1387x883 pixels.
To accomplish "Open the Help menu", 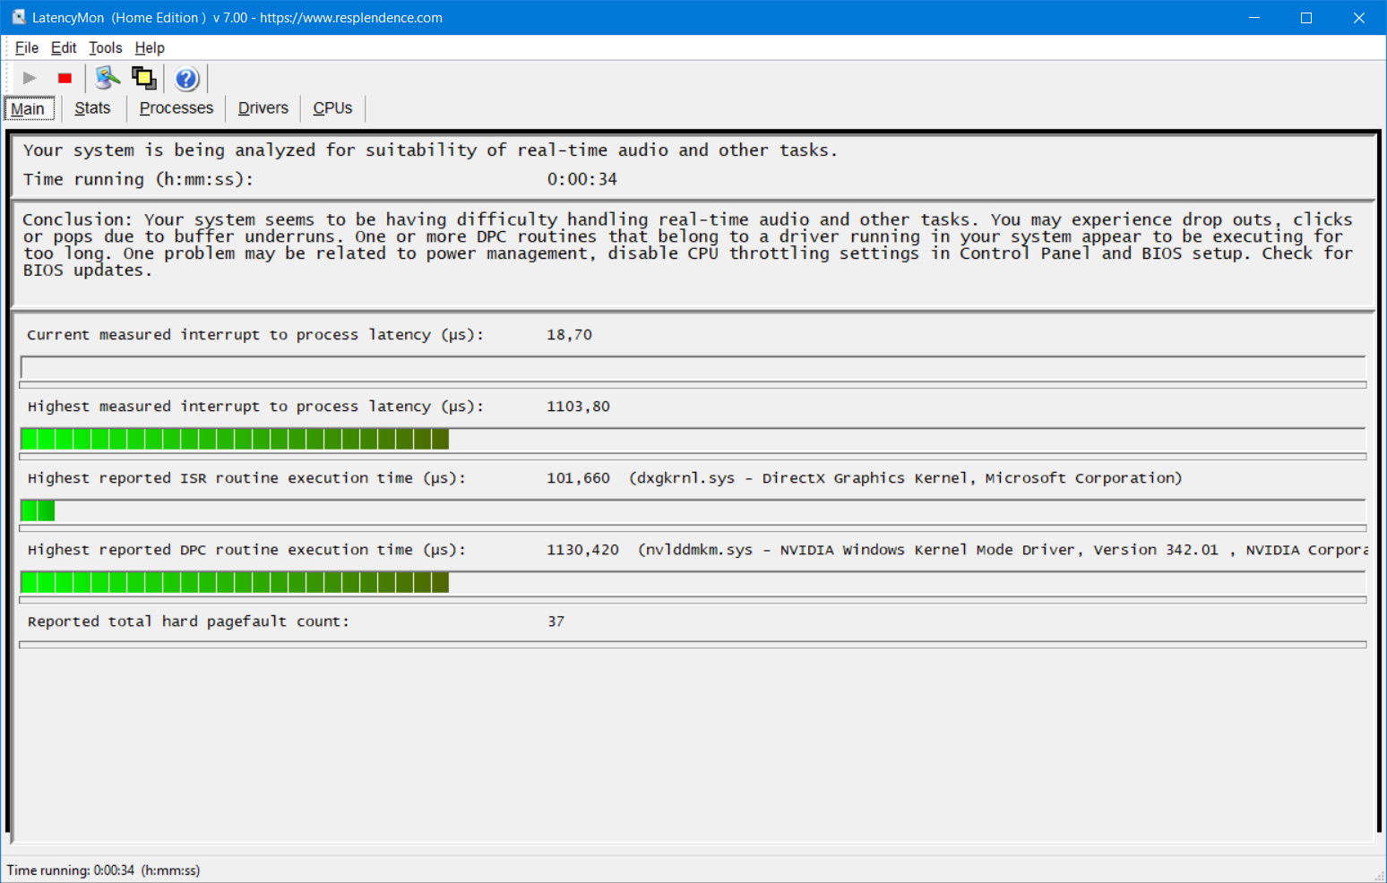I will pos(150,47).
